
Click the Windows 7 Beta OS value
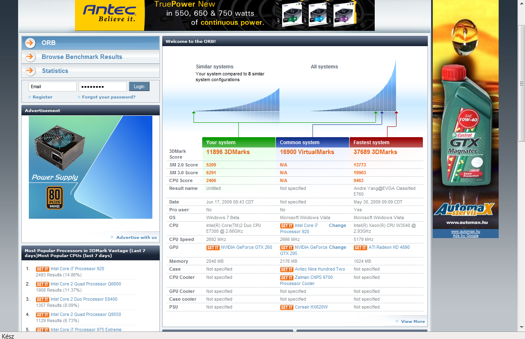[223, 217]
